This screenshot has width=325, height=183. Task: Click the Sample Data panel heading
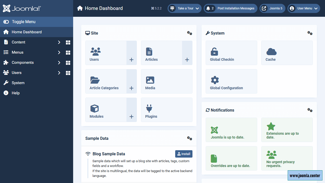point(97,139)
